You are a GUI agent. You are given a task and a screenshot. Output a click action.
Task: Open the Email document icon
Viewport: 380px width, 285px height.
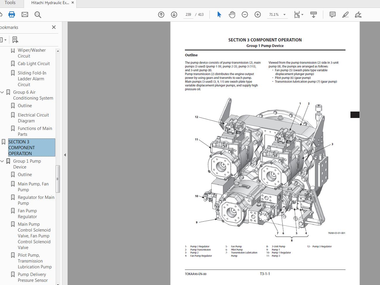click(x=25, y=14)
